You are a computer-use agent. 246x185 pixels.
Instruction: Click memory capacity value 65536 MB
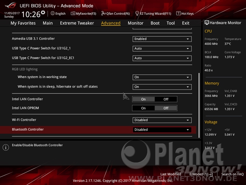211,109
